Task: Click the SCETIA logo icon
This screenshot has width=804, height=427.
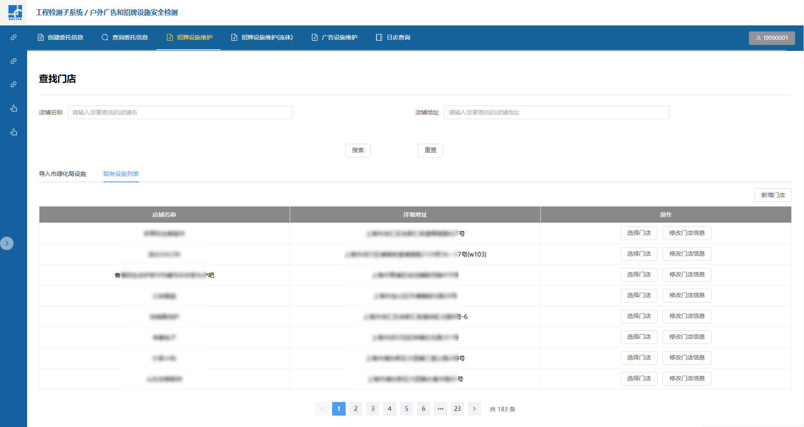Action: (15, 13)
